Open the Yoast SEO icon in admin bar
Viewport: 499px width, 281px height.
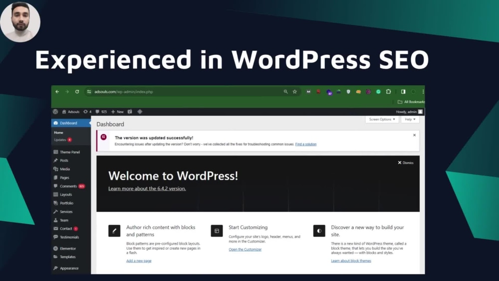130,112
